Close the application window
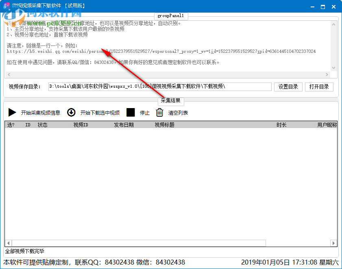This screenshot has width=342, height=269. point(333,7)
